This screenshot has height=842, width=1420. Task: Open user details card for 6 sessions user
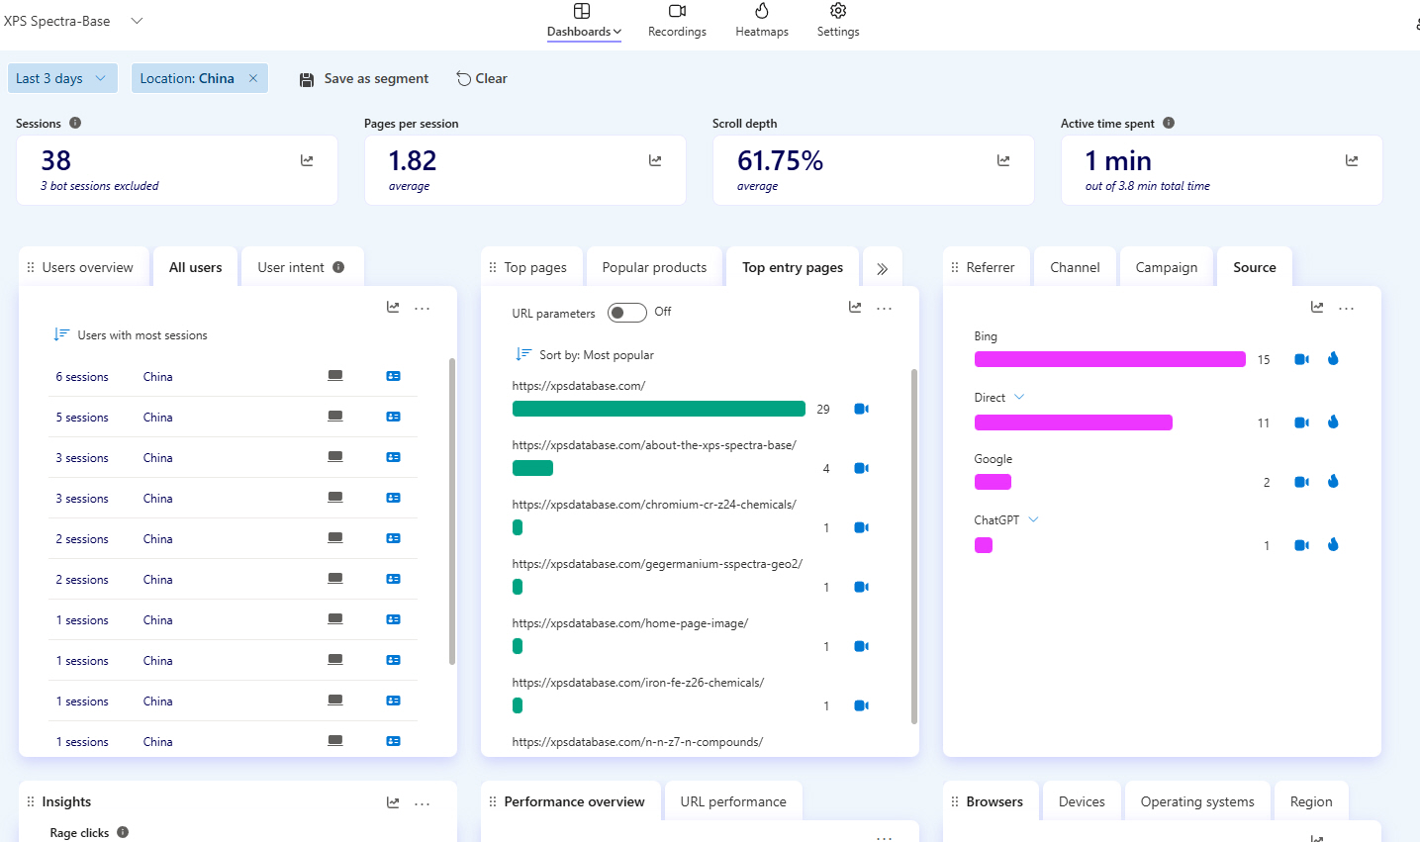click(393, 376)
